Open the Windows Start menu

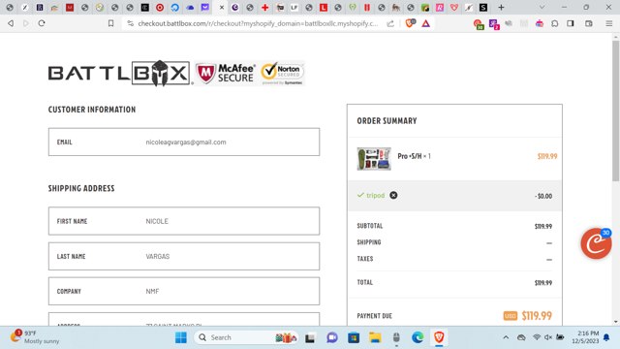point(181,337)
